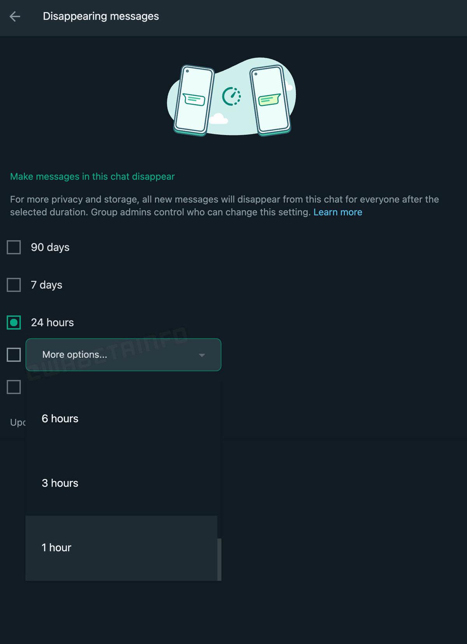The image size is (467, 644).
Task: Choose 6 hours from the list
Action: click(x=60, y=418)
